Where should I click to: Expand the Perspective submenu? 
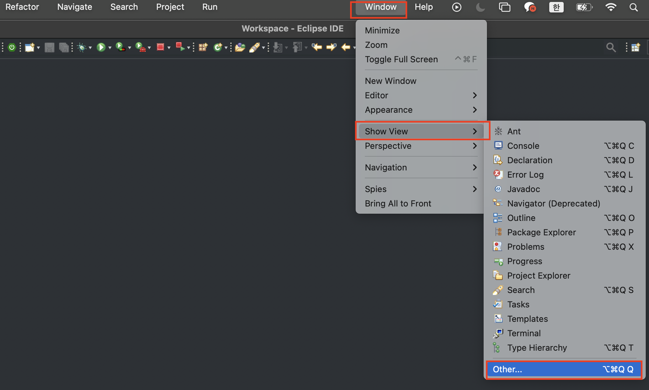[x=421, y=146]
